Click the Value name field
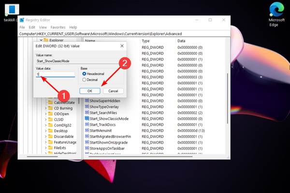This screenshot has width=290, height=193. coord(77,61)
